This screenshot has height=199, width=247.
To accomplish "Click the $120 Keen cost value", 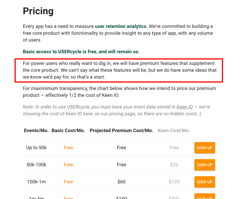I will 174,182.
